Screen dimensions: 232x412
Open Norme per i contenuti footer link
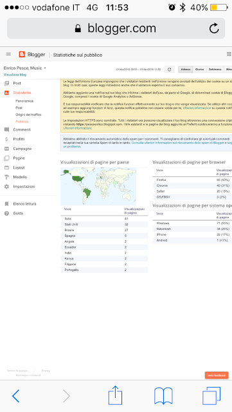point(28,375)
